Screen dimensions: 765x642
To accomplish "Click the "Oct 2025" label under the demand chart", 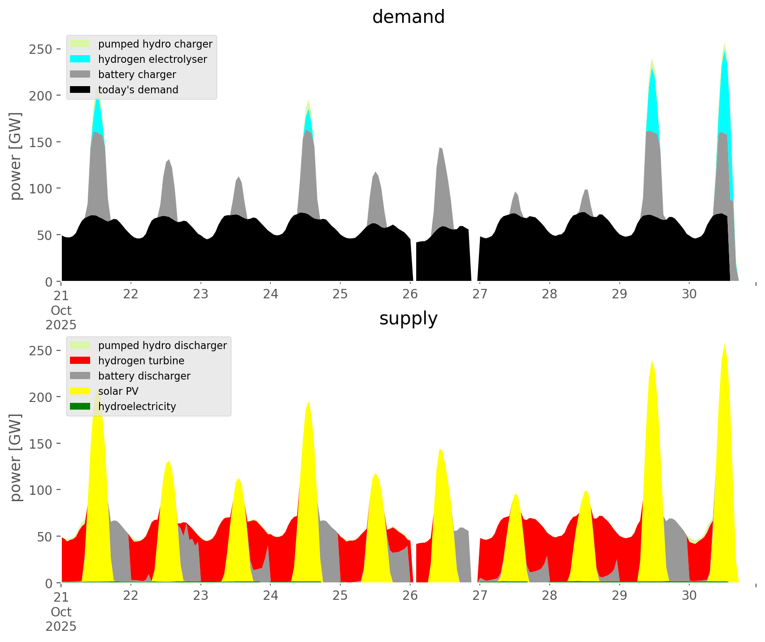I will (x=61, y=318).
